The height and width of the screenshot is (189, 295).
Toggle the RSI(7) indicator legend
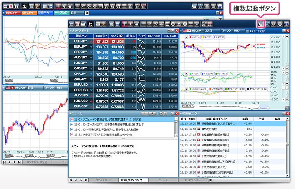coord(194,73)
